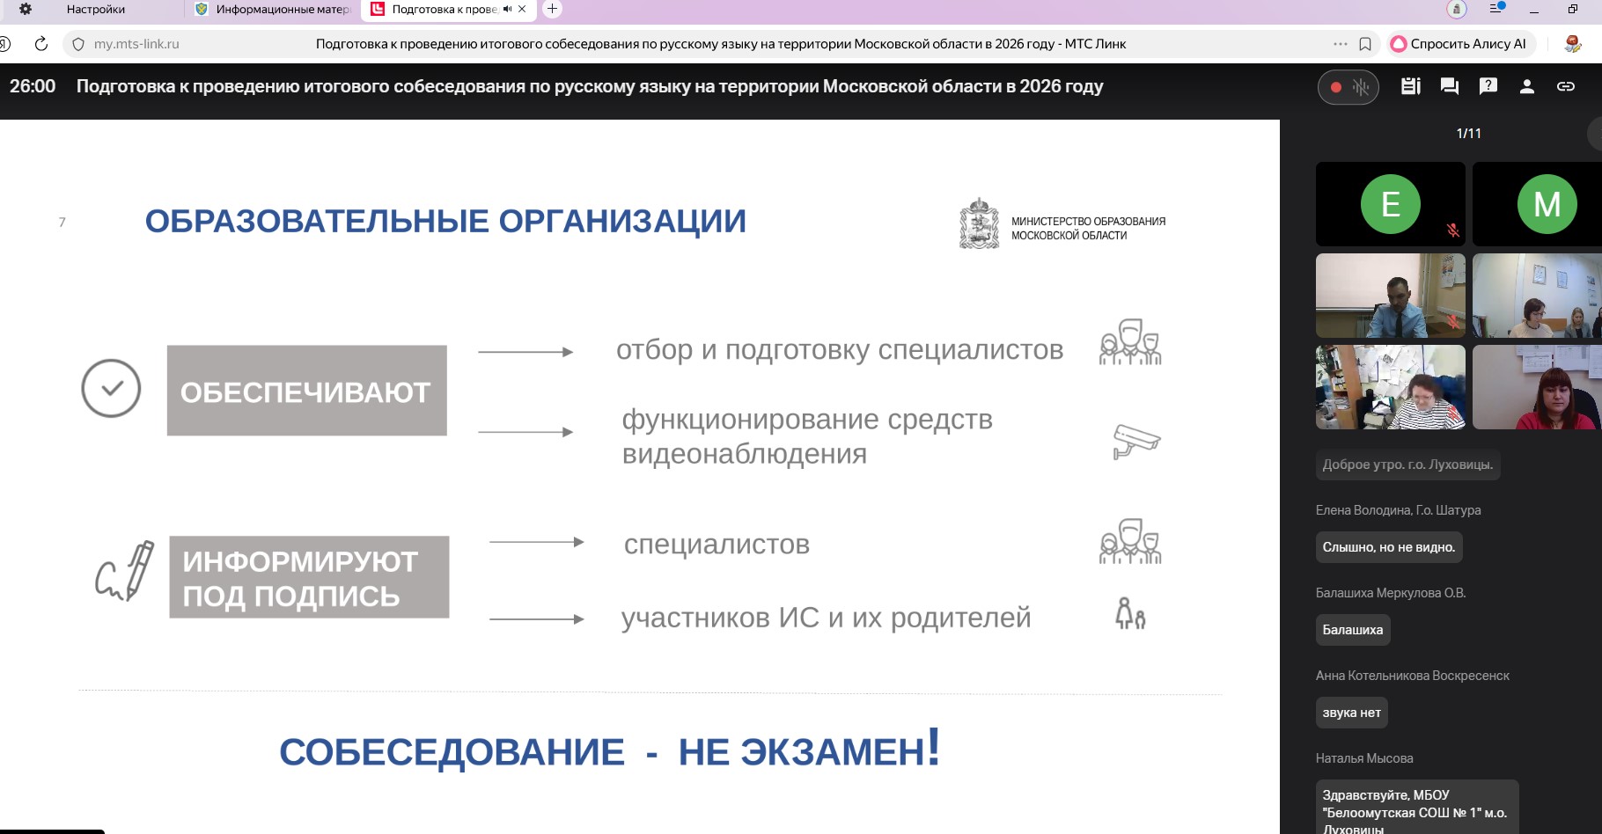The height and width of the screenshot is (834, 1602).
Task: Switch to Информационные материалы tab
Action: point(282,10)
